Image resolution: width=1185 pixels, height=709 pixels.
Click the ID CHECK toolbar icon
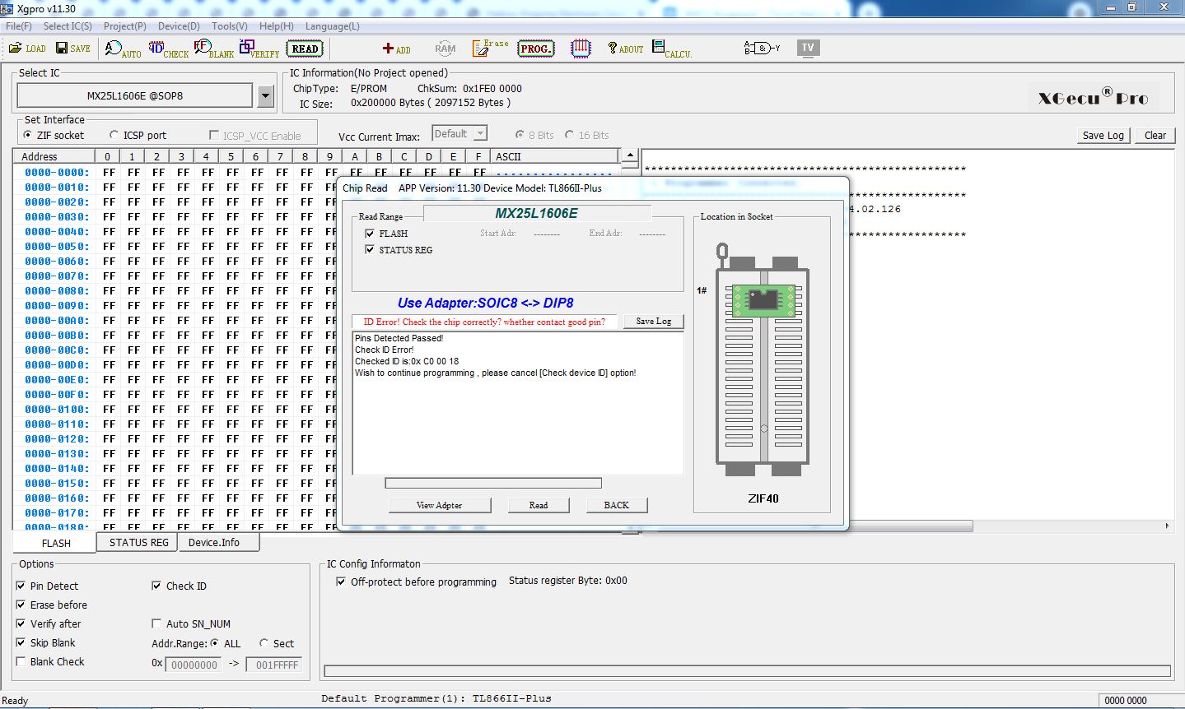pos(168,49)
